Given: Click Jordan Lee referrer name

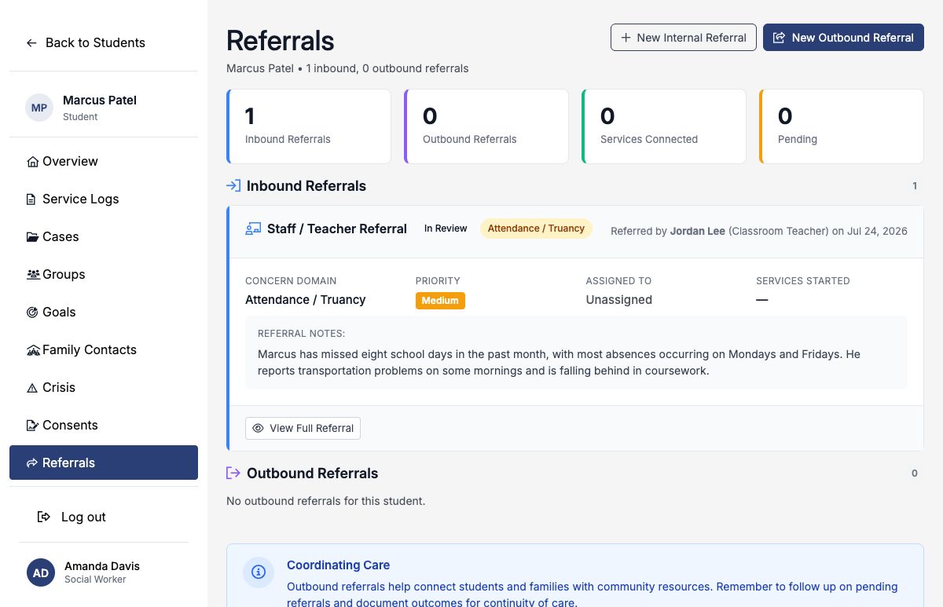Looking at the screenshot, I should [x=698, y=231].
